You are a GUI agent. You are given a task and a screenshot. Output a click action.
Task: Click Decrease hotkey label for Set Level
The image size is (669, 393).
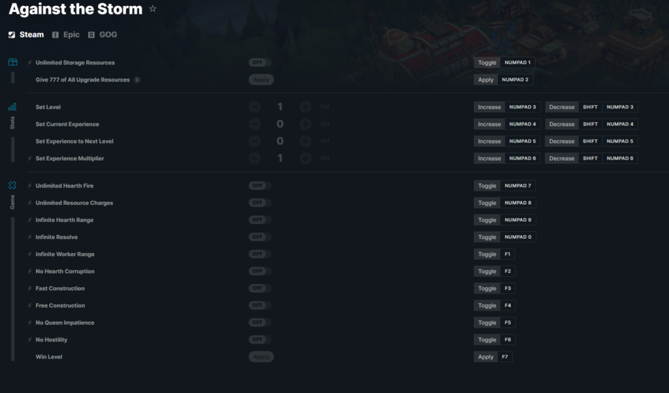coord(561,107)
